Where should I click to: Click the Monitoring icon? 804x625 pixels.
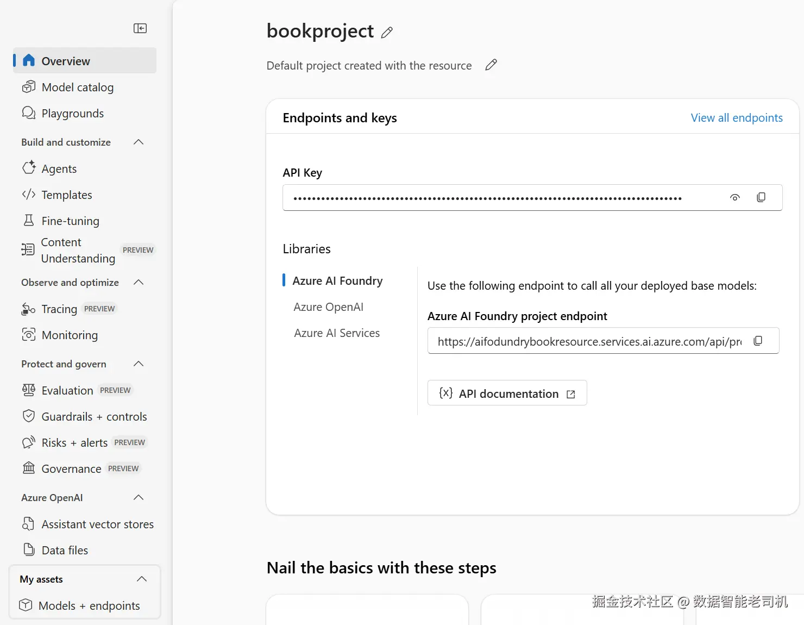29,335
